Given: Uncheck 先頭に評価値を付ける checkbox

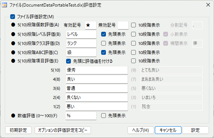Looking at the screenshot, I should 68,61.
